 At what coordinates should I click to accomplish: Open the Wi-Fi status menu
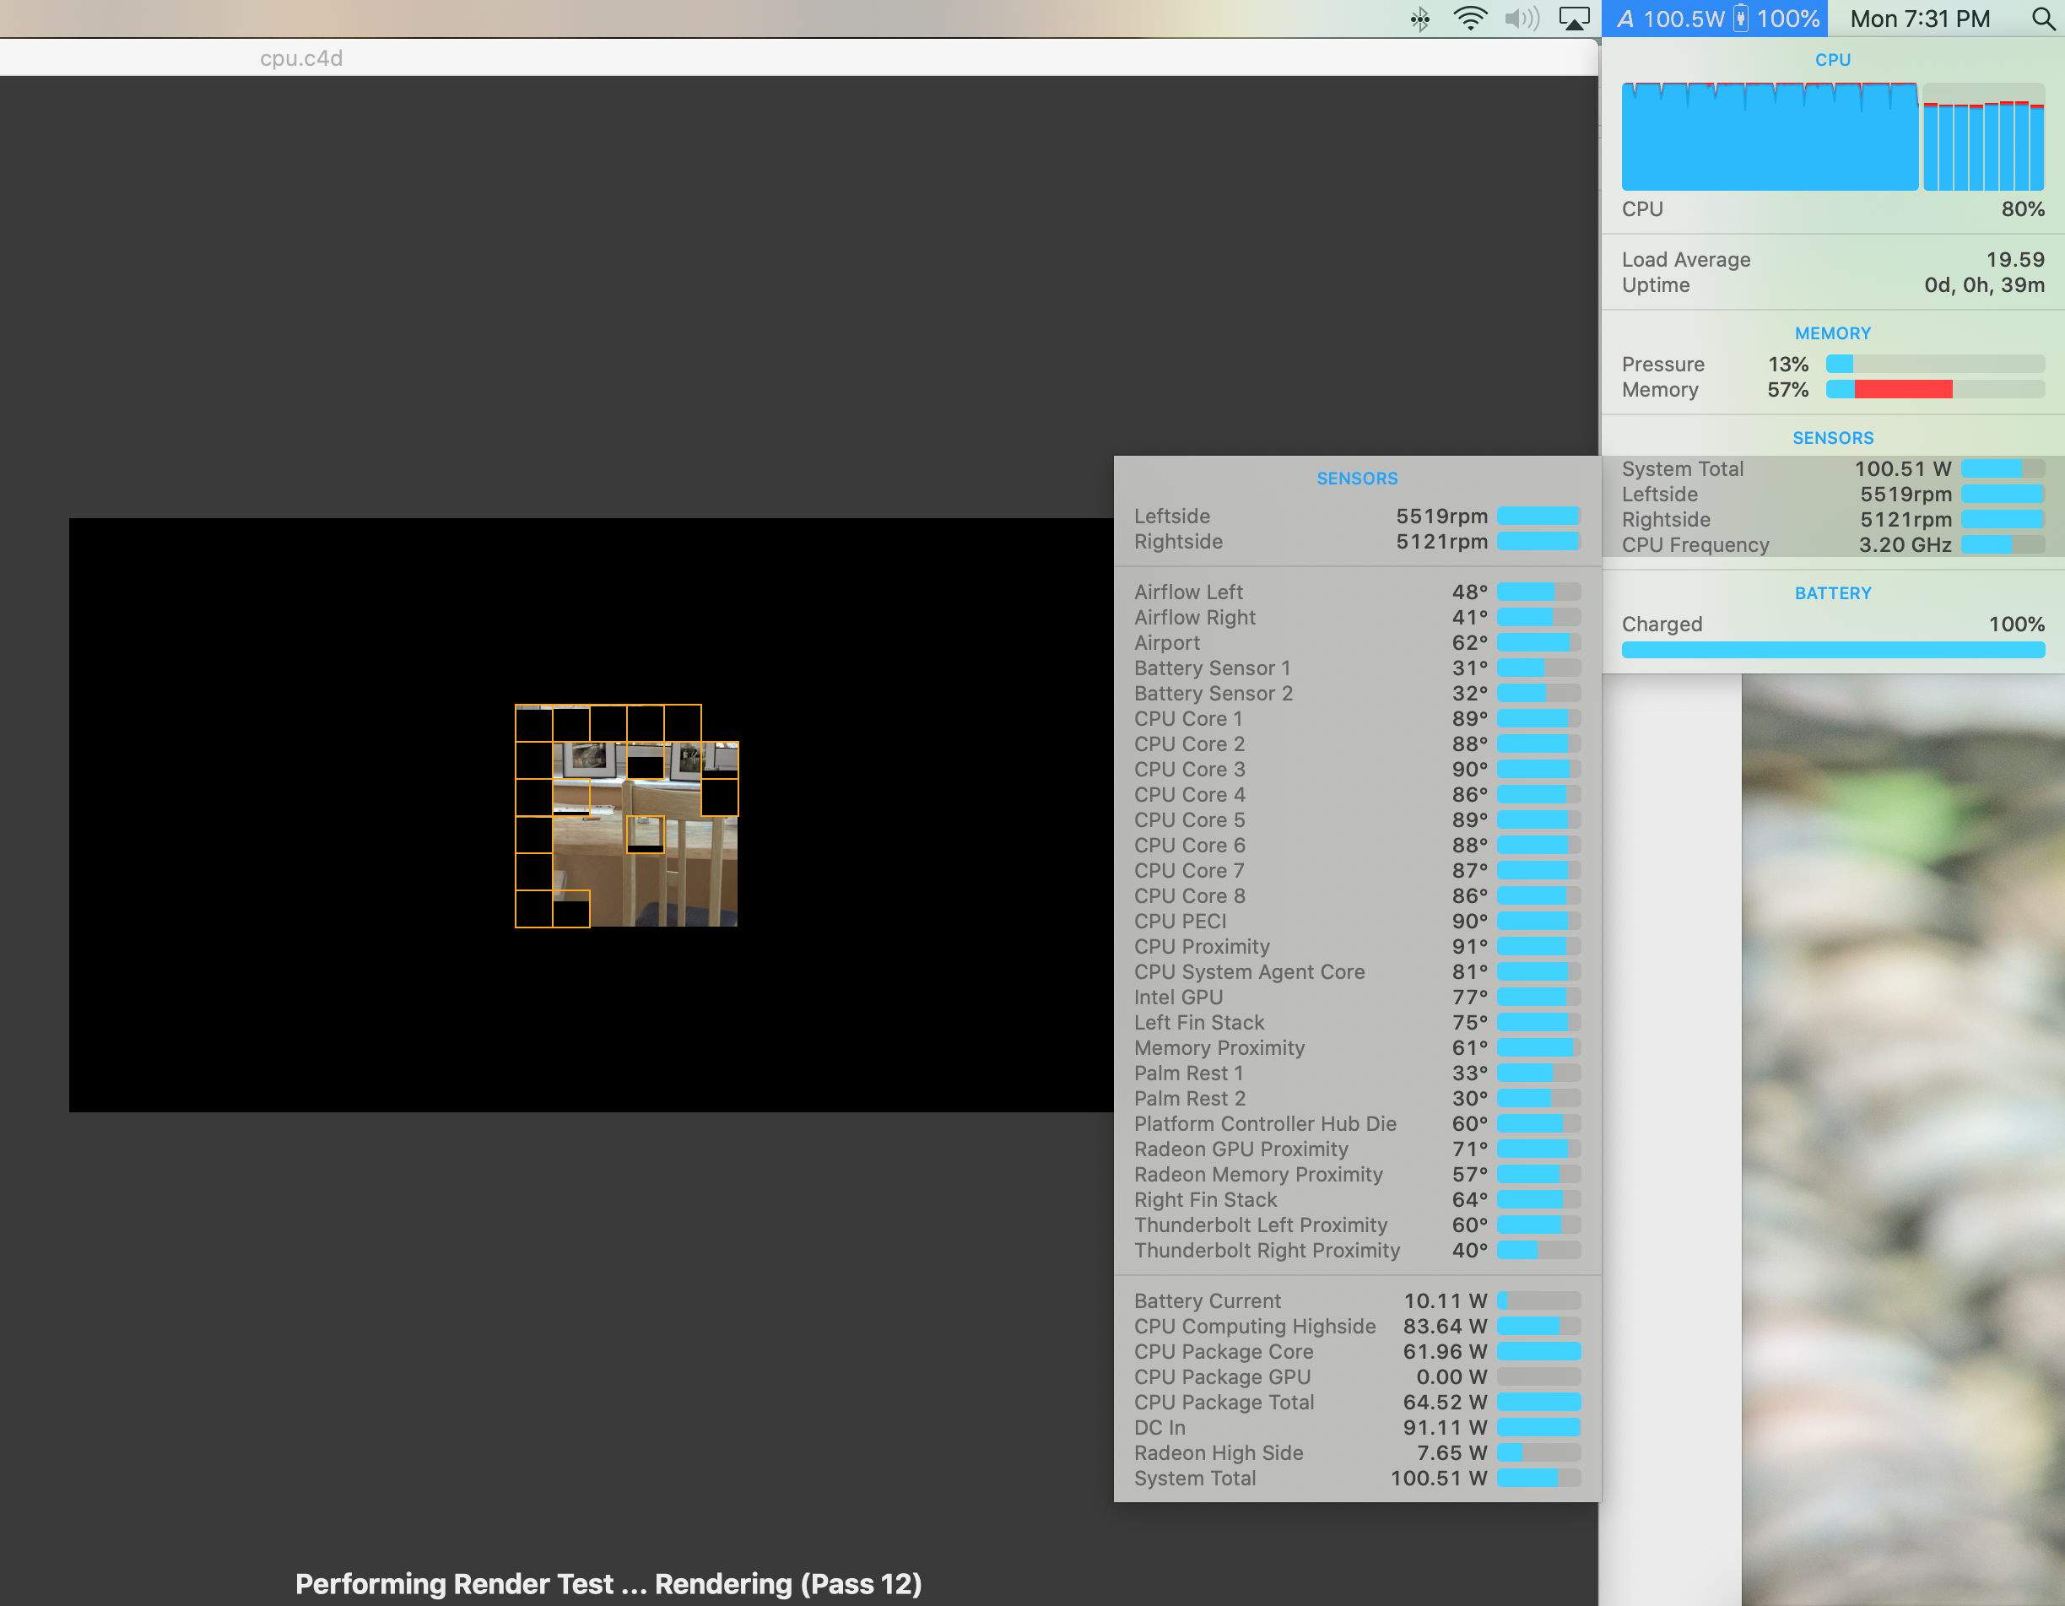[1469, 19]
